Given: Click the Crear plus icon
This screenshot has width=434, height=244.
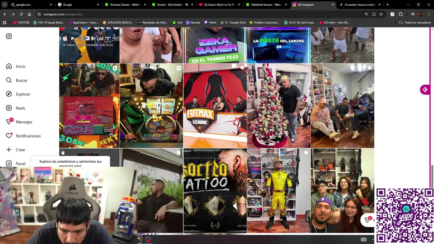Looking at the screenshot, I should point(9,150).
